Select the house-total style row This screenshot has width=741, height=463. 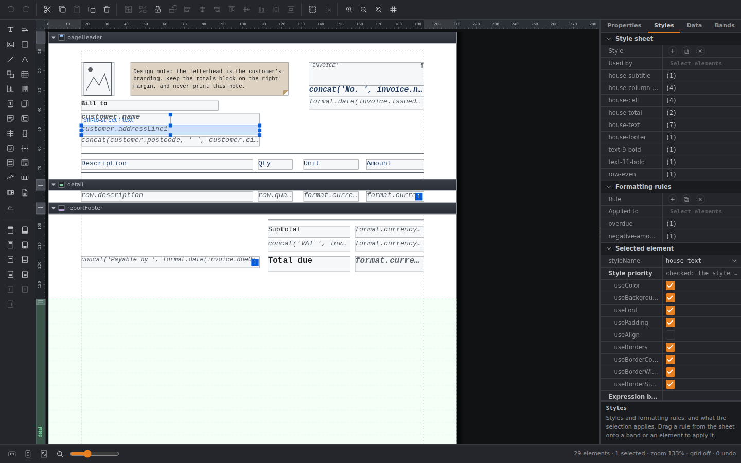tap(671, 113)
